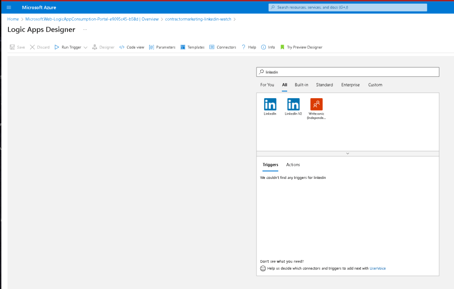The width and height of the screenshot is (454, 289).
Task: Switch to the Actions tab
Action: 293,165
